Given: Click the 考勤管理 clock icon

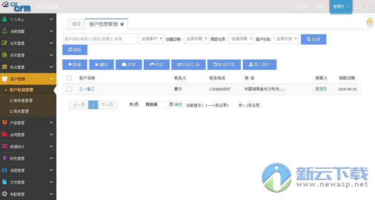Looking at the screenshot, I should (5, 194).
